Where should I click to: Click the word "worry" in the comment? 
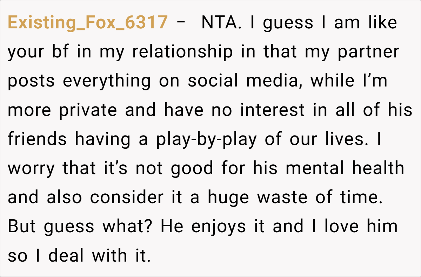coord(31,168)
